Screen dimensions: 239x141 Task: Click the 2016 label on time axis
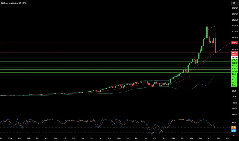pyautogui.click(x=46, y=138)
